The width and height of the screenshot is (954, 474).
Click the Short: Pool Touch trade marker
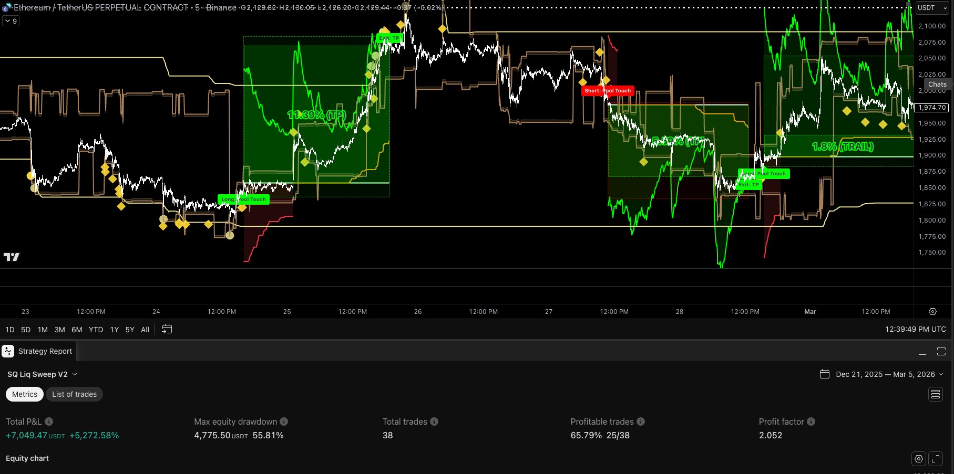607,91
